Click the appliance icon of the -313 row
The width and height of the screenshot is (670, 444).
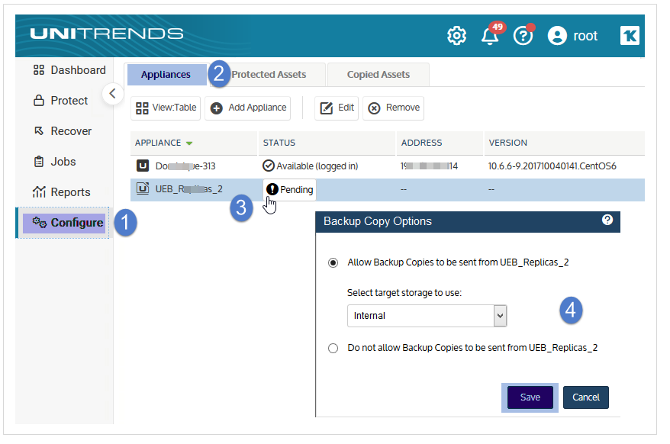(x=143, y=166)
